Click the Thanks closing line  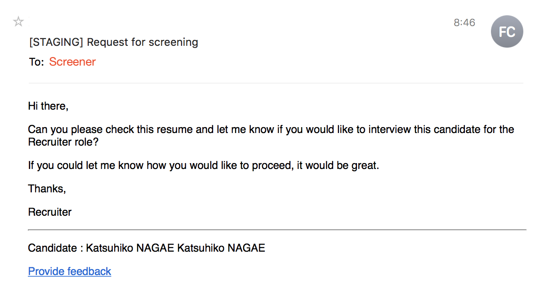pos(47,189)
